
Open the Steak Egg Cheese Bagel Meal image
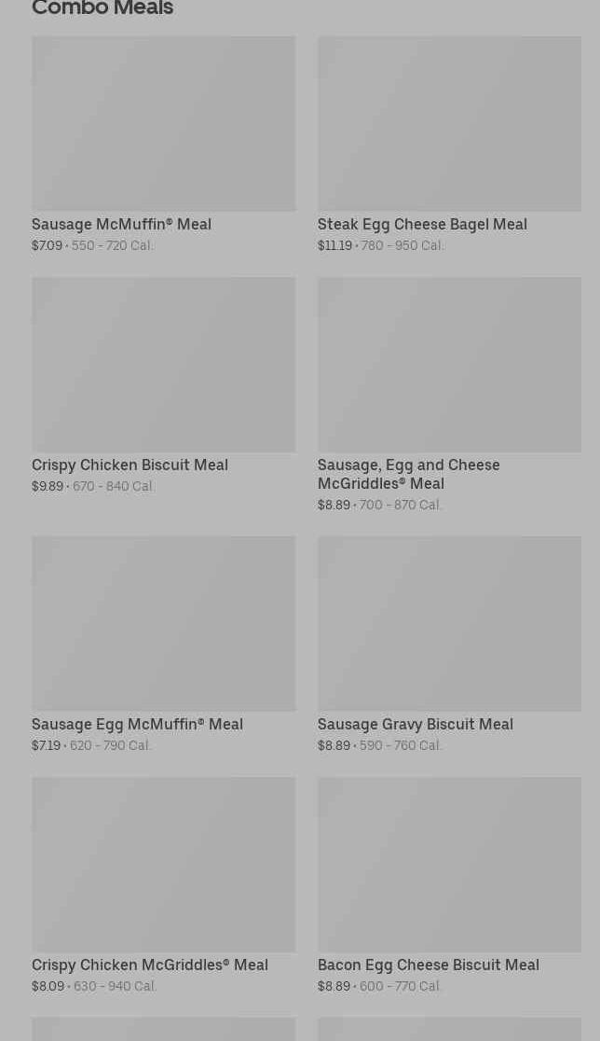[x=449, y=123]
